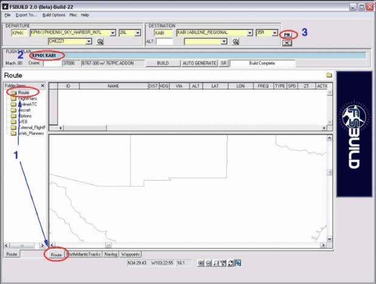This screenshot has height=284, width=376.
Task: Click the map scale value 16:1
Action: [181, 263]
